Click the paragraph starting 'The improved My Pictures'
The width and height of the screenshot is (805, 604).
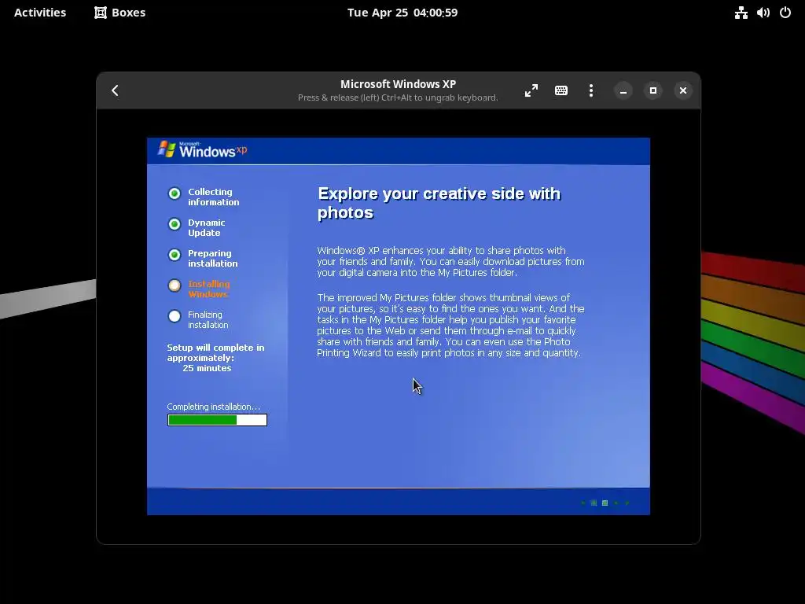point(450,325)
